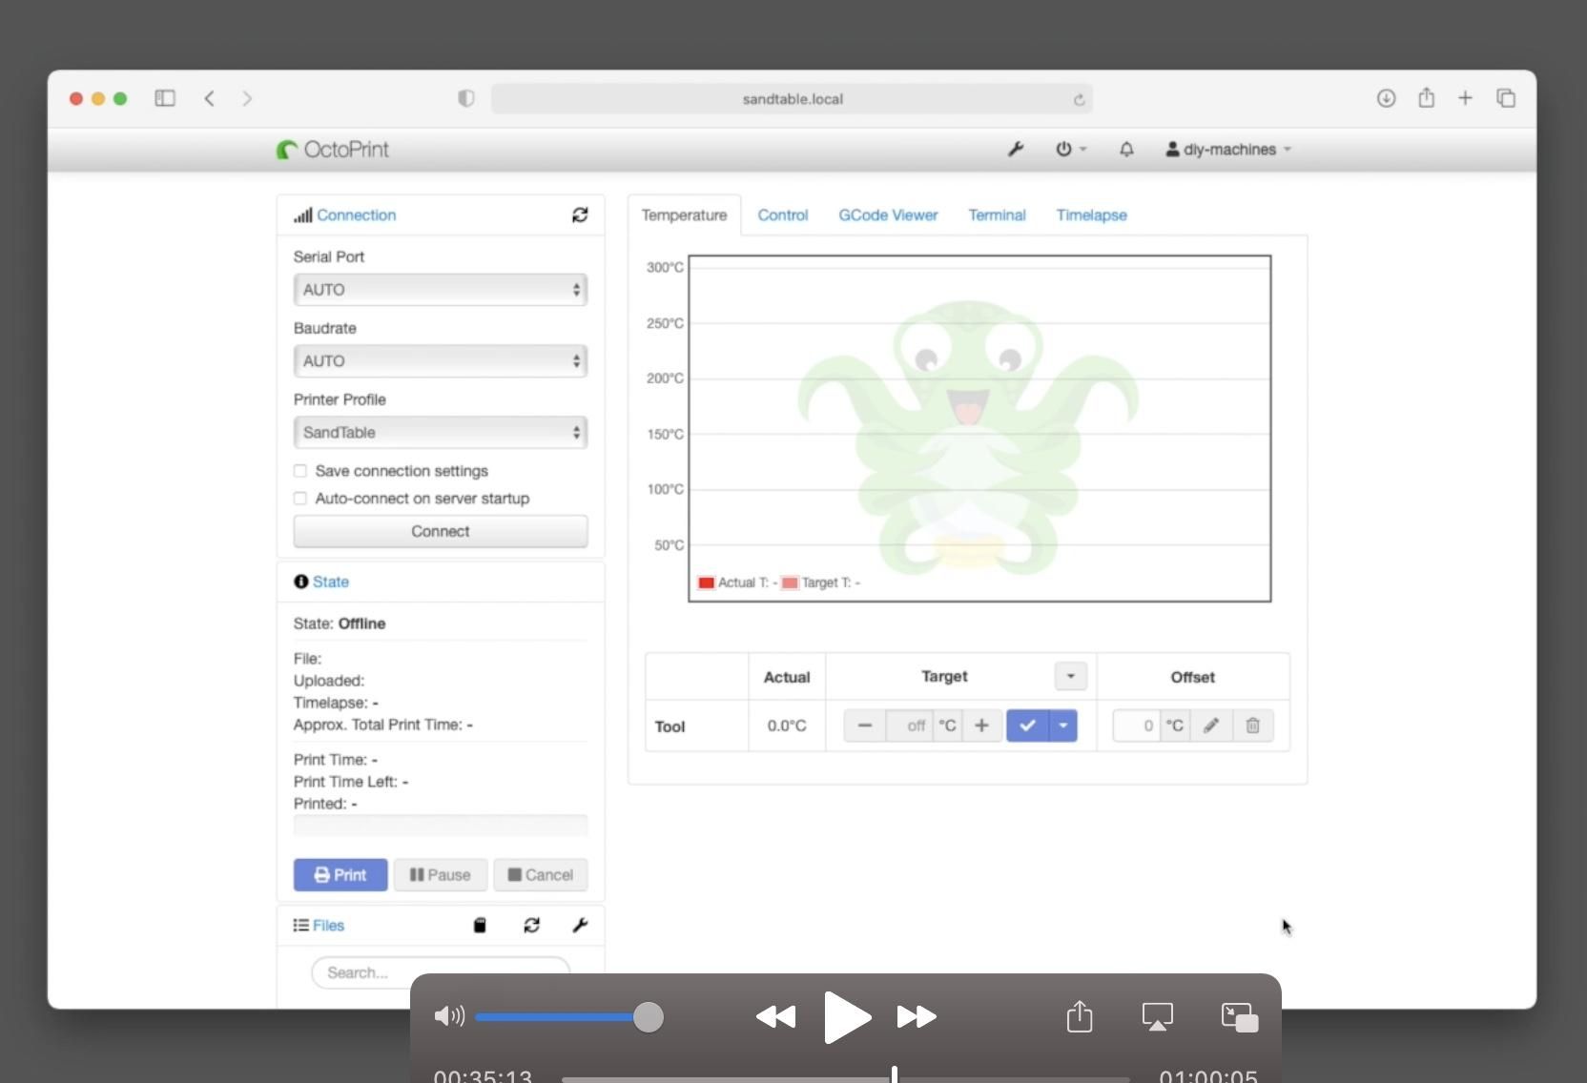Screen dimensions: 1587x1083
Task: Enable Auto-connect on server startup
Action: (300, 499)
